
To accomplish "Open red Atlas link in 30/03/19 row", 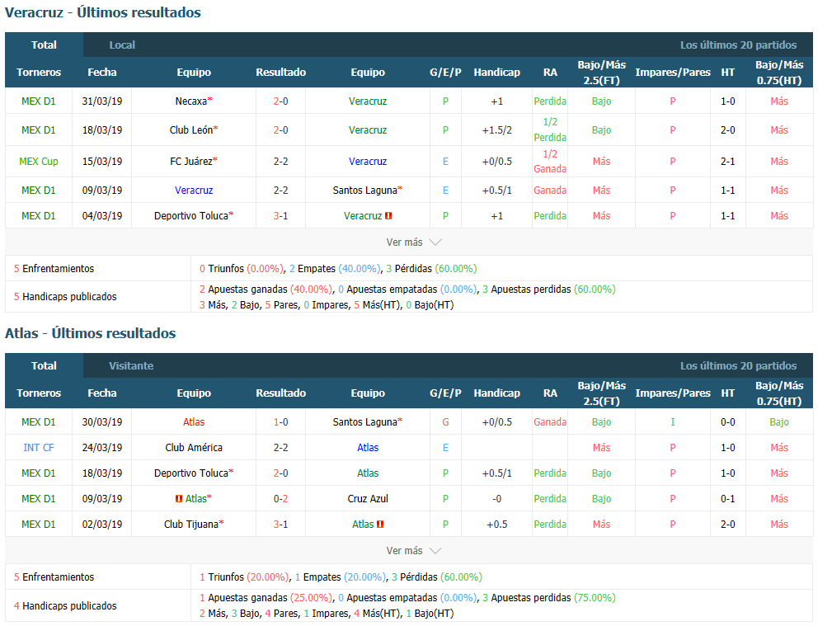I will [x=194, y=422].
